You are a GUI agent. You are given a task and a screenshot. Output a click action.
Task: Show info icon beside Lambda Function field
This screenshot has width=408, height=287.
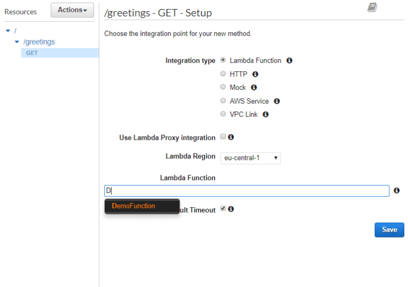[x=396, y=191]
